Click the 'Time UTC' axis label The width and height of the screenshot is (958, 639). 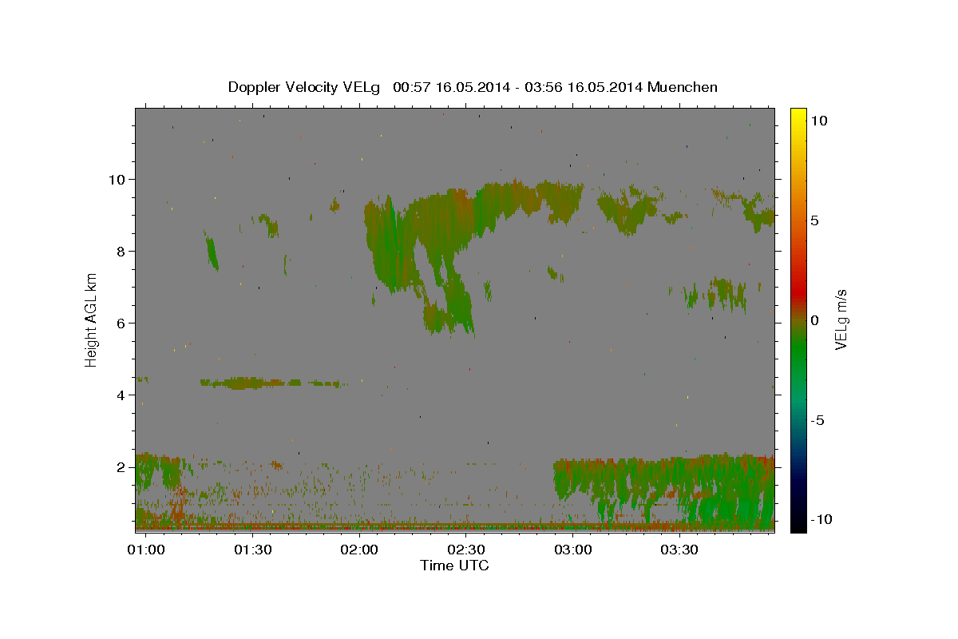[x=454, y=566]
